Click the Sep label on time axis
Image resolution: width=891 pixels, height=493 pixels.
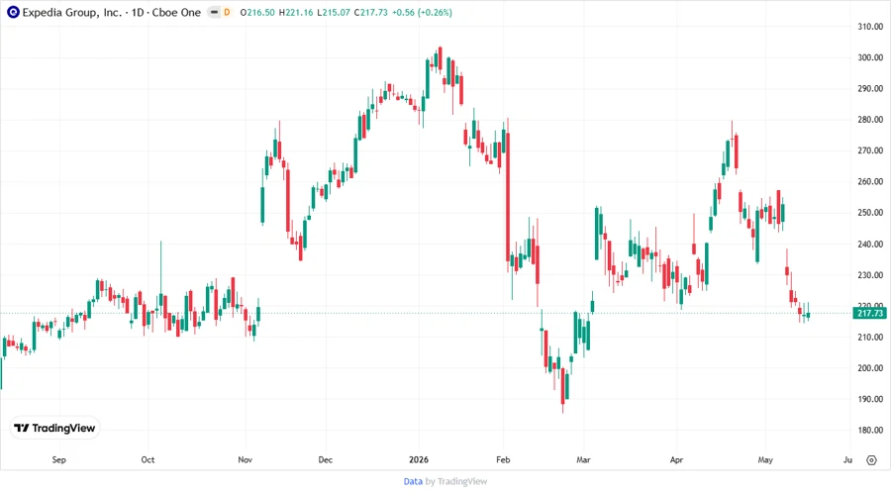[x=59, y=459]
